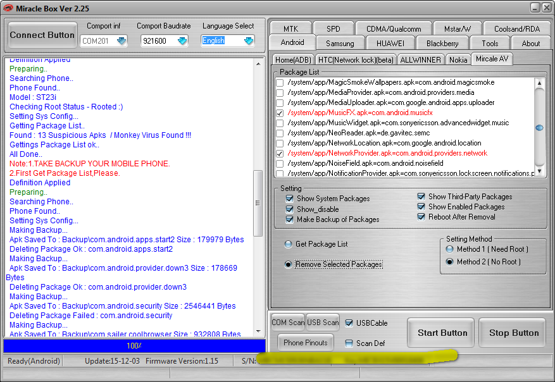Choose Method 1 (Need Root) option
Viewport: 555px width, 382px height.
[x=449, y=249]
